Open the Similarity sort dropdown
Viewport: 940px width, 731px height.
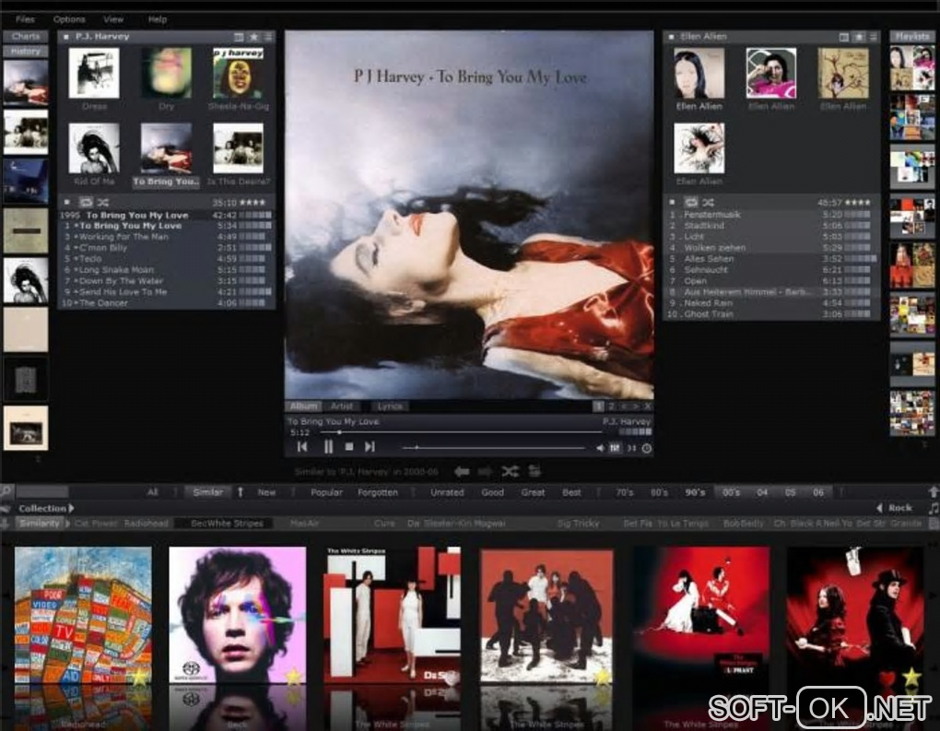40,524
